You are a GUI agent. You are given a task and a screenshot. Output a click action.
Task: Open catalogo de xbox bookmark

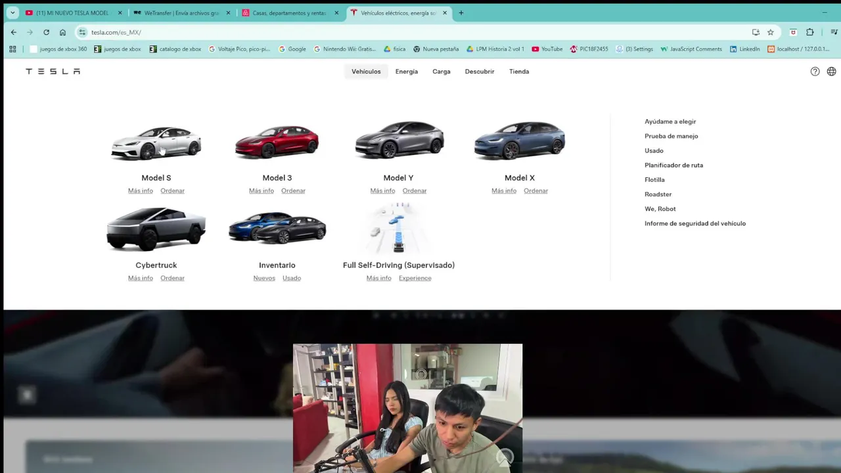click(175, 49)
